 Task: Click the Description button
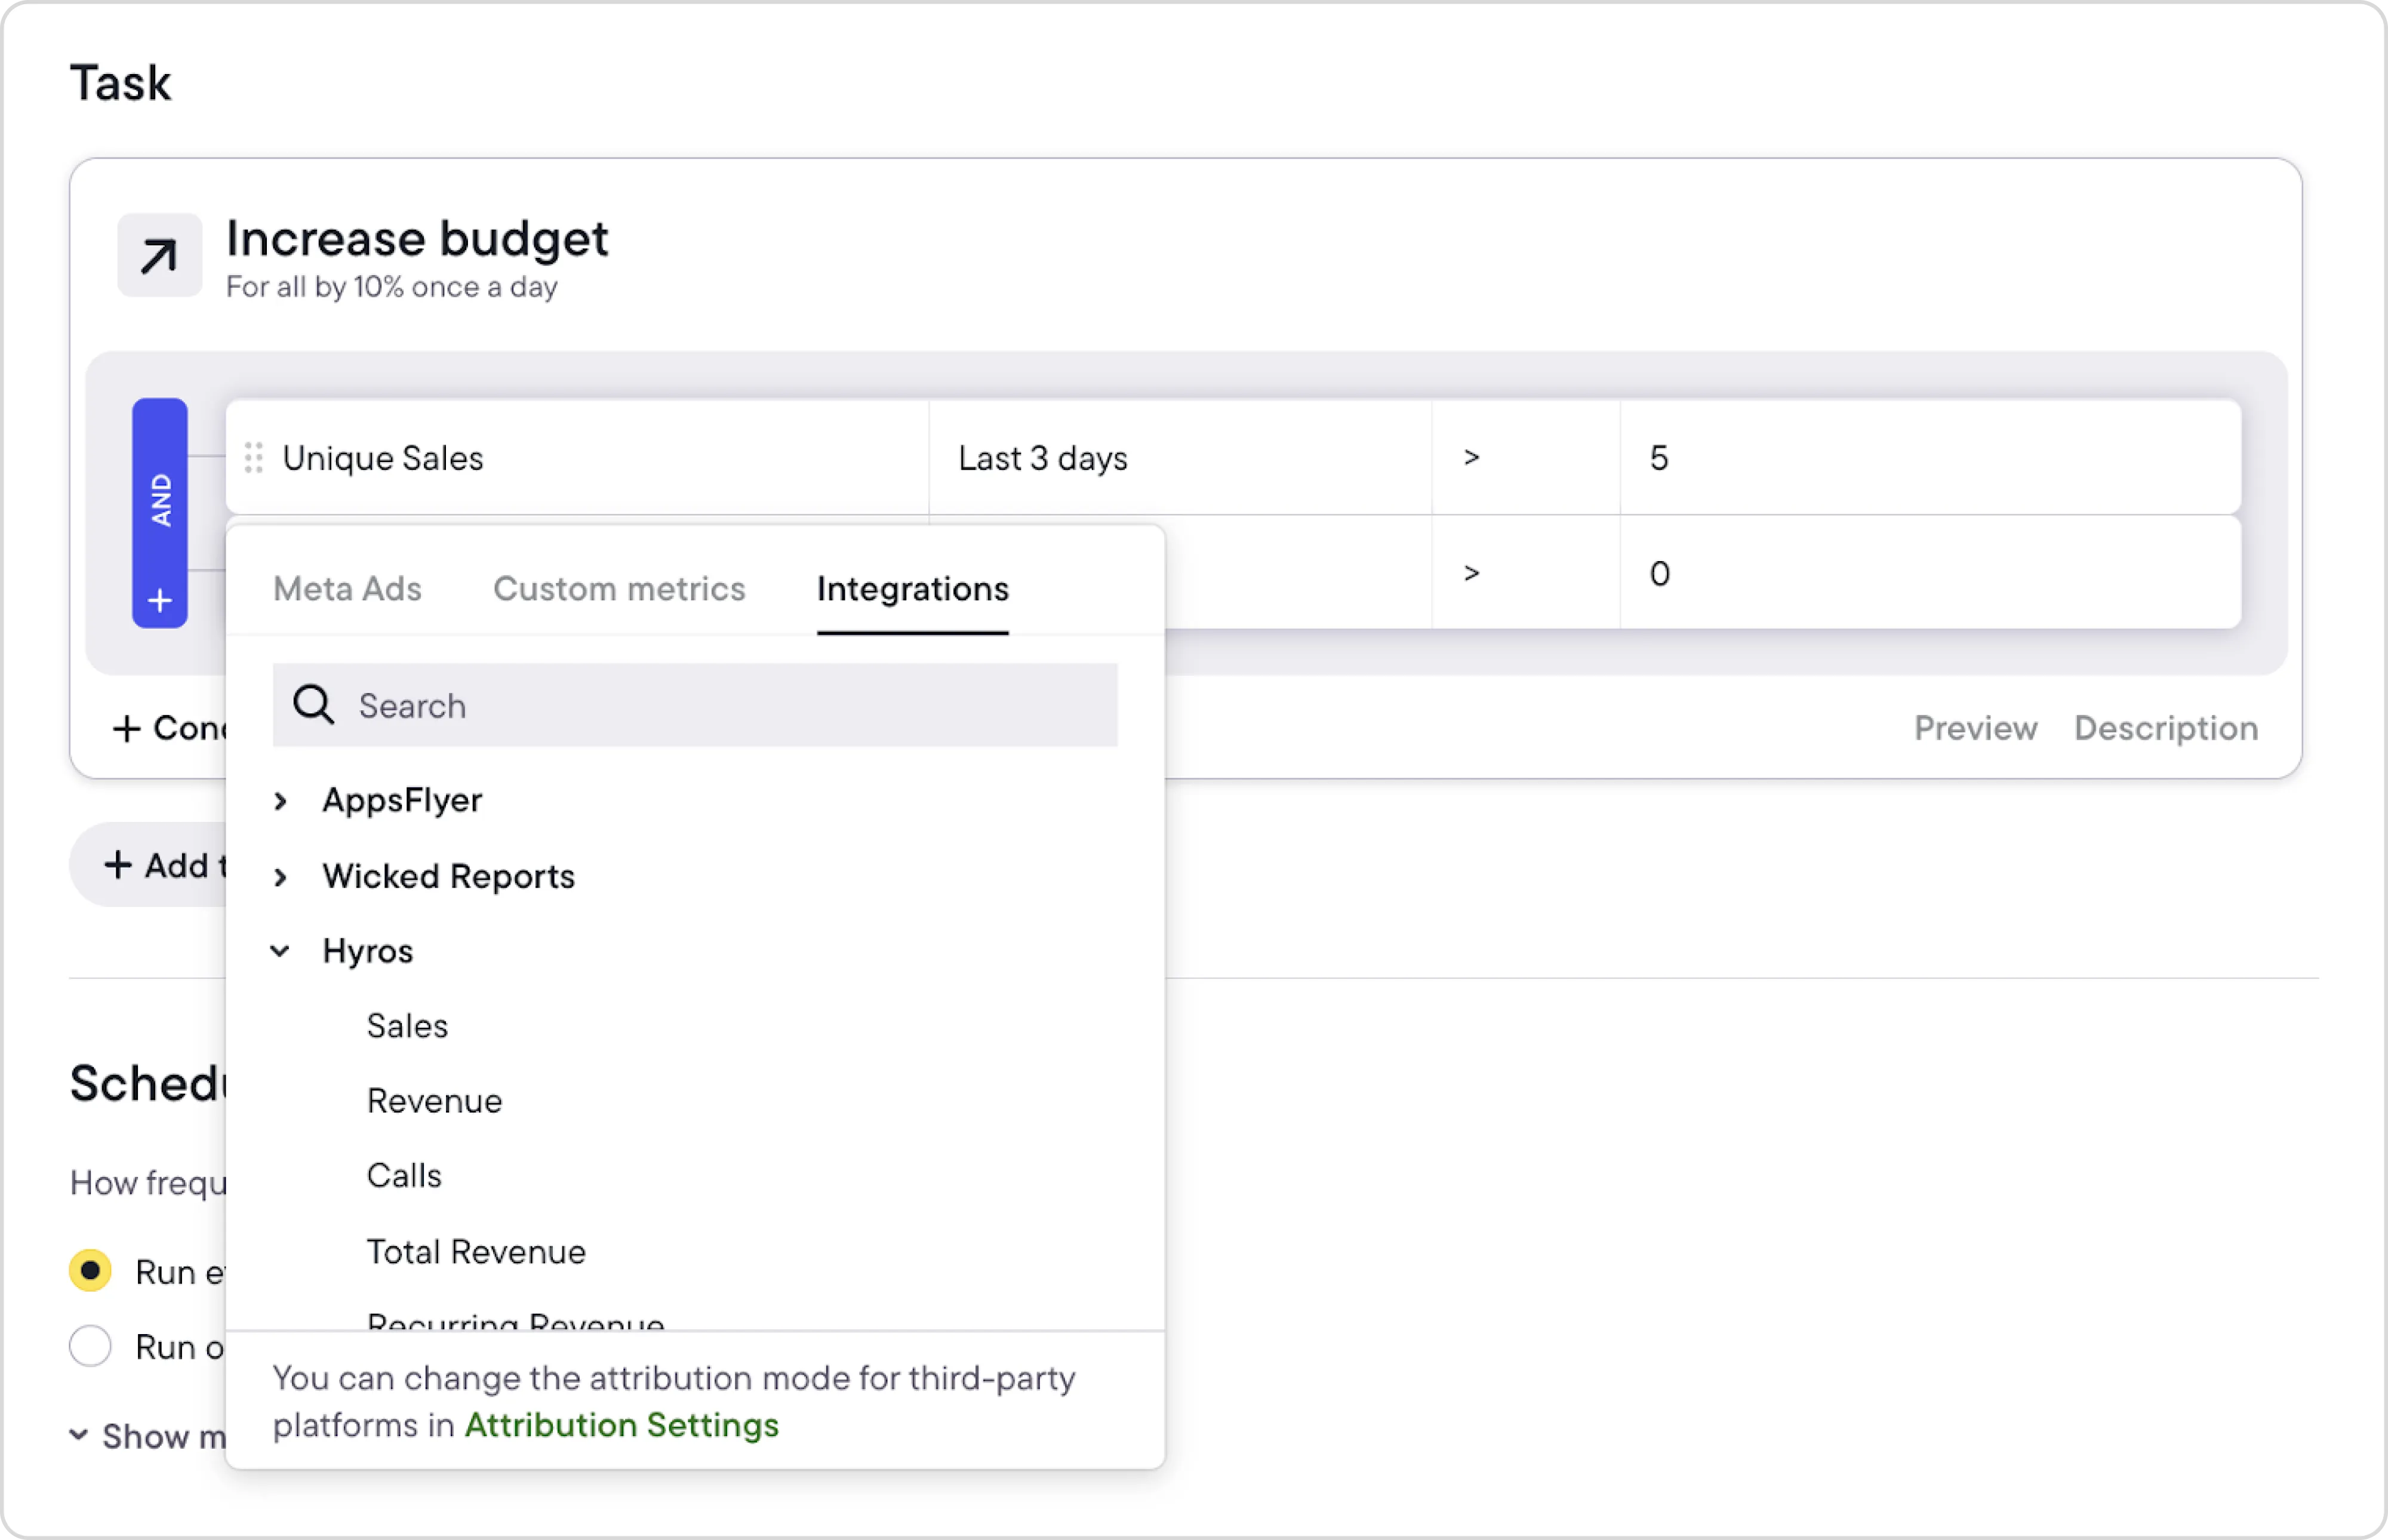[x=2166, y=728]
